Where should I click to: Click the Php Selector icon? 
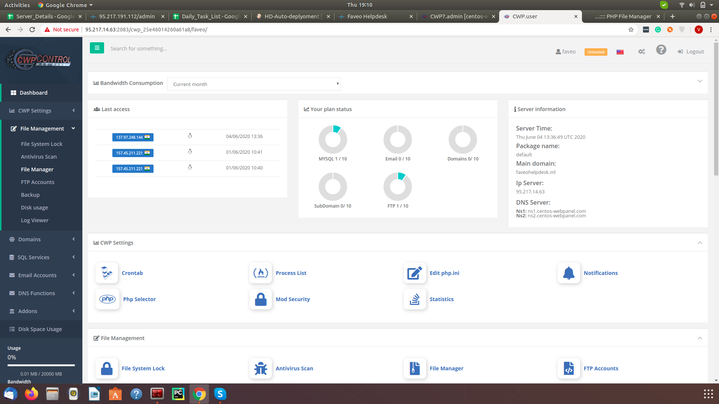[x=107, y=299]
